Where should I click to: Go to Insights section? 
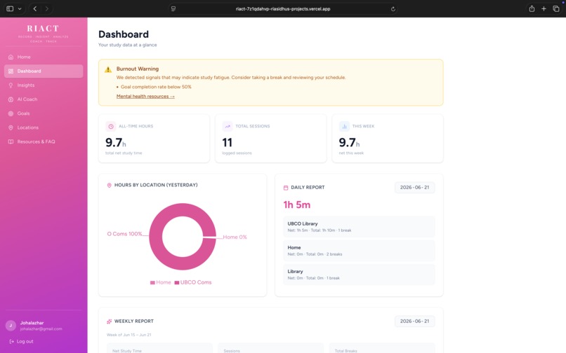(44, 85)
